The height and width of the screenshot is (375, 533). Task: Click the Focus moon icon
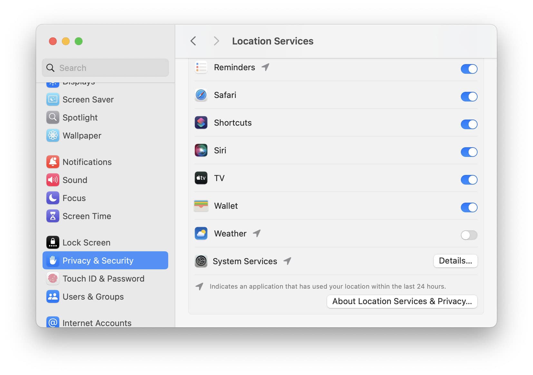click(53, 198)
